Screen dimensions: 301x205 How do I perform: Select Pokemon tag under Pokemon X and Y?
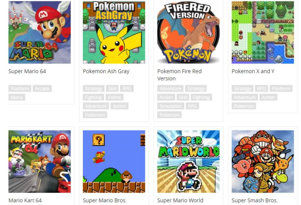coord(244,106)
